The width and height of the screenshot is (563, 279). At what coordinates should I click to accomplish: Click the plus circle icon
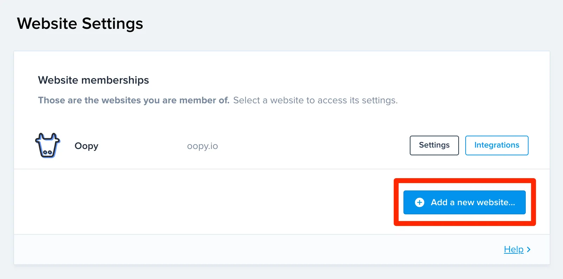(x=419, y=202)
